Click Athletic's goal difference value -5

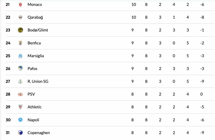coord(202,107)
